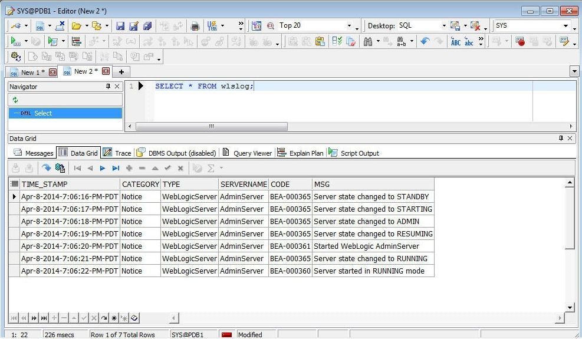Open the Explain Plan tab
This screenshot has height=339, width=582.
point(301,153)
